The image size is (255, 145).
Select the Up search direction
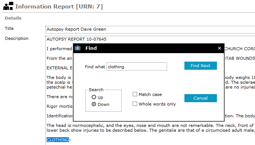[94, 97]
